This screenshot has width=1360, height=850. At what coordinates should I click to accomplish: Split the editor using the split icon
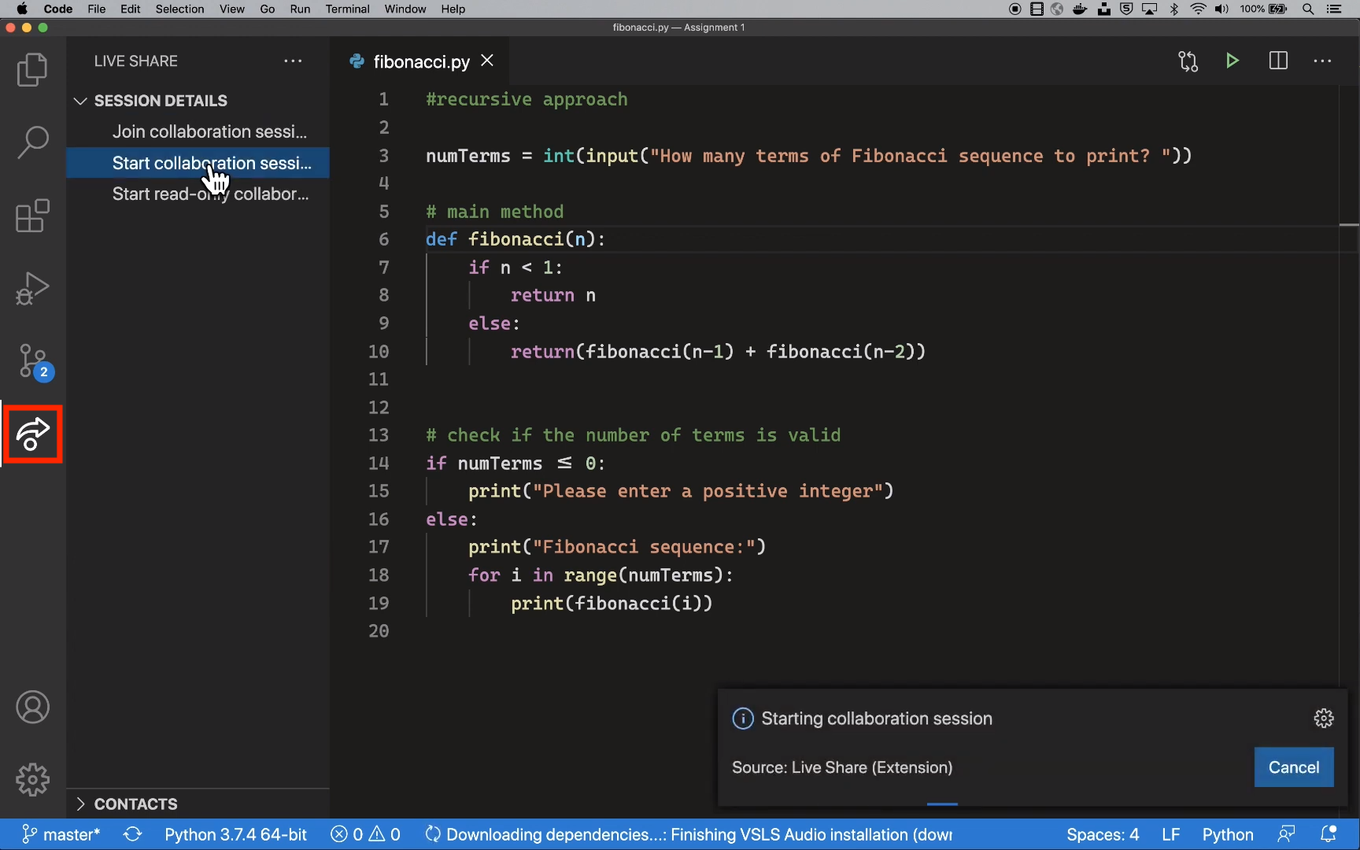click(1278, 61)
